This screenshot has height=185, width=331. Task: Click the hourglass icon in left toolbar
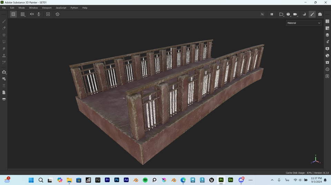point(4,85)
